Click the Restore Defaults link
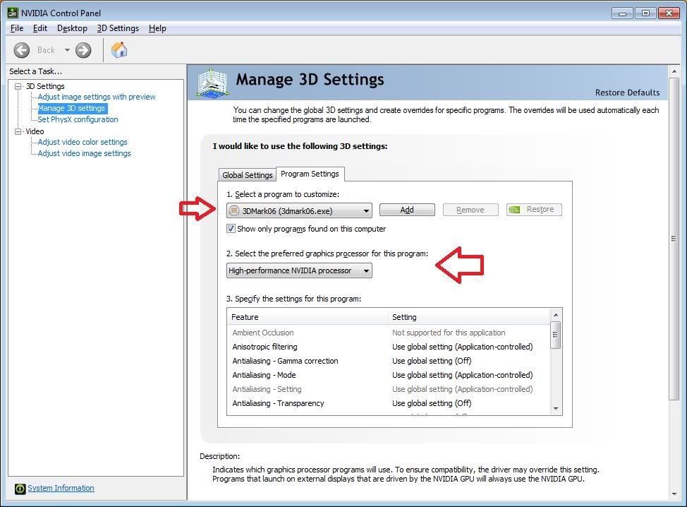 [x=628, y=93]
